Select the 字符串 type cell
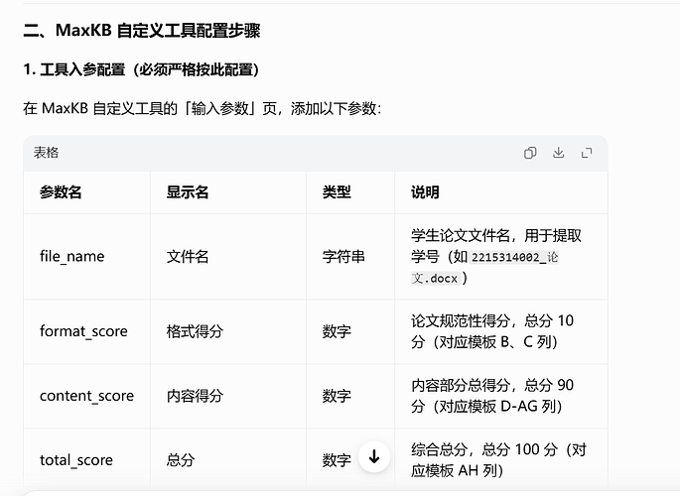 (343, 257)
